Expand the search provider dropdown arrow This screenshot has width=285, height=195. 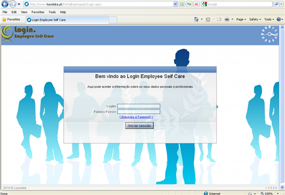coord(281,4)
